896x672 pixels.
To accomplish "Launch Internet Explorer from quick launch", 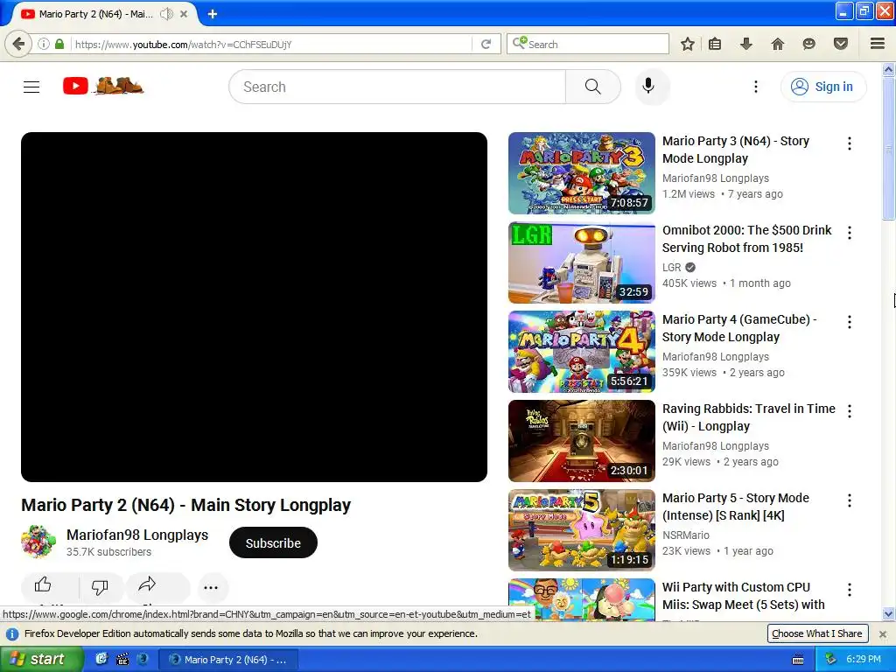I will pyautogui.click(x=101, y=659).
